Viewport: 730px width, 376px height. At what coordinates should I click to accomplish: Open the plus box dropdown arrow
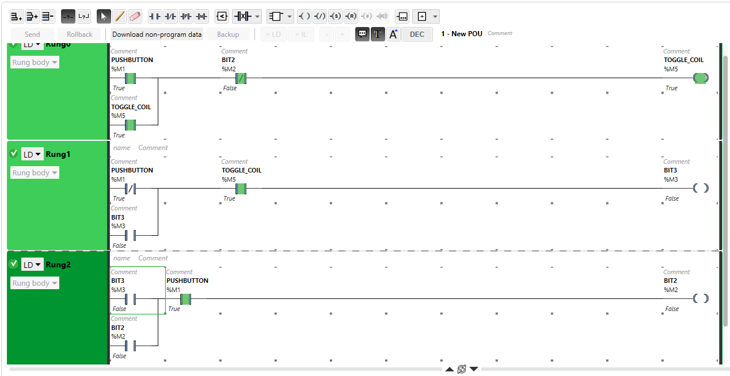pyautogui.click(x=435, y=17)
